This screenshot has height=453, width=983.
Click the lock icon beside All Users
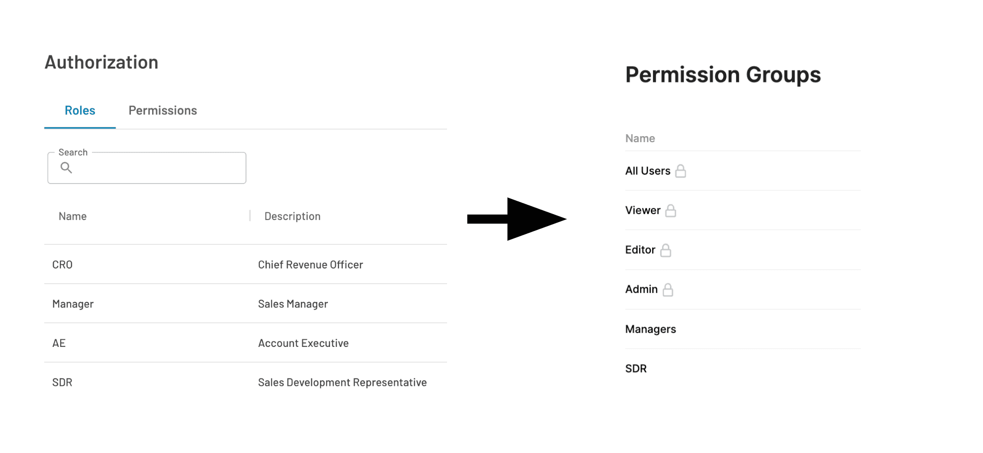(680, 171)
